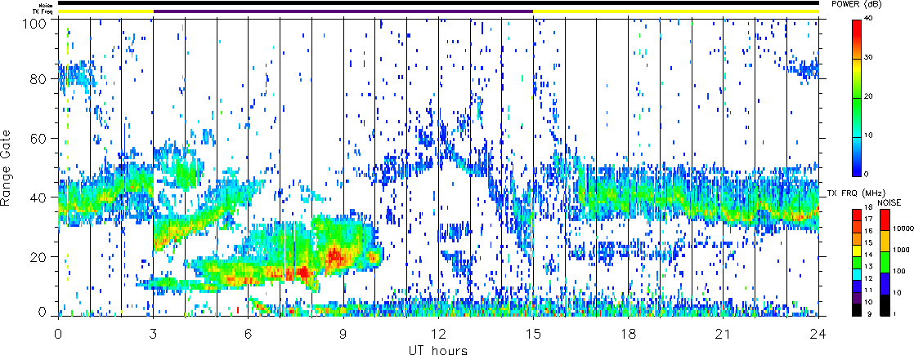Pick the black bottom segment of the NOISE legend
The height and width of the screenshot is (355, 914).
click(885, 304)
